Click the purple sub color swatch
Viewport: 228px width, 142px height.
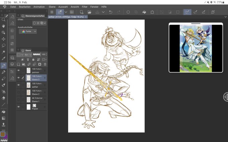click(6, 137)
